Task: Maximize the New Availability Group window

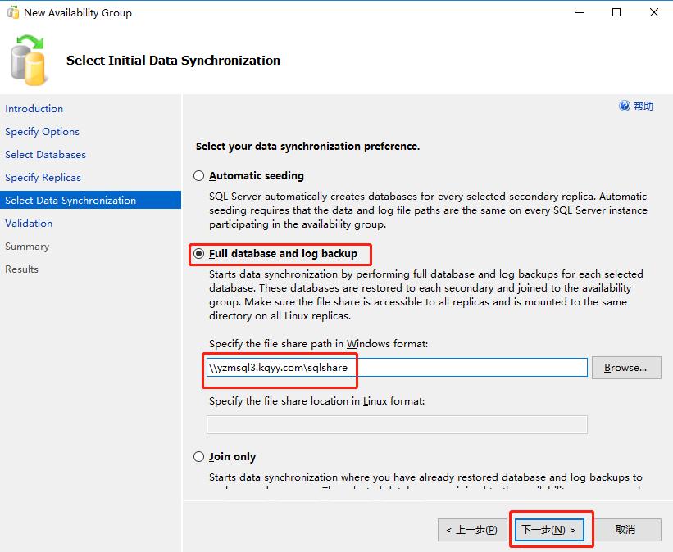Action: [x=616, y=13]
